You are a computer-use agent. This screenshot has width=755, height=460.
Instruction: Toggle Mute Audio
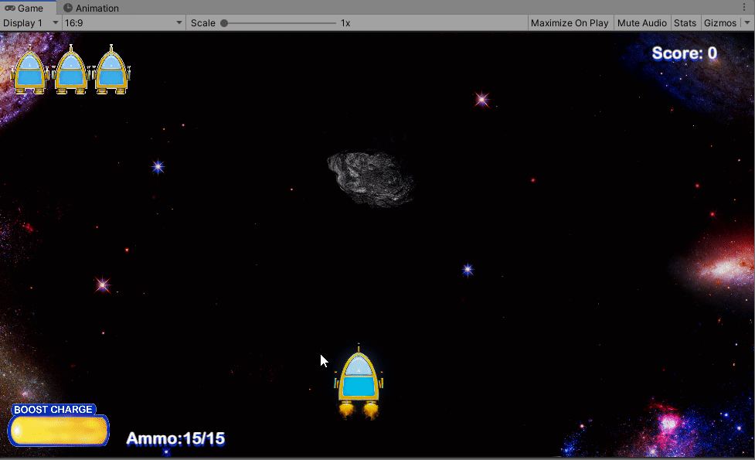642,22
